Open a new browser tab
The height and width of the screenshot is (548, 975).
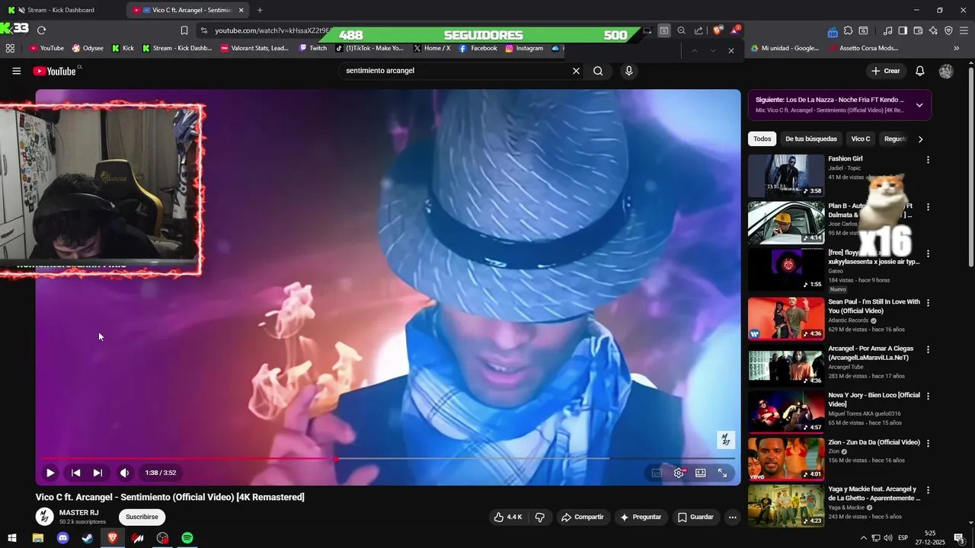260,10
